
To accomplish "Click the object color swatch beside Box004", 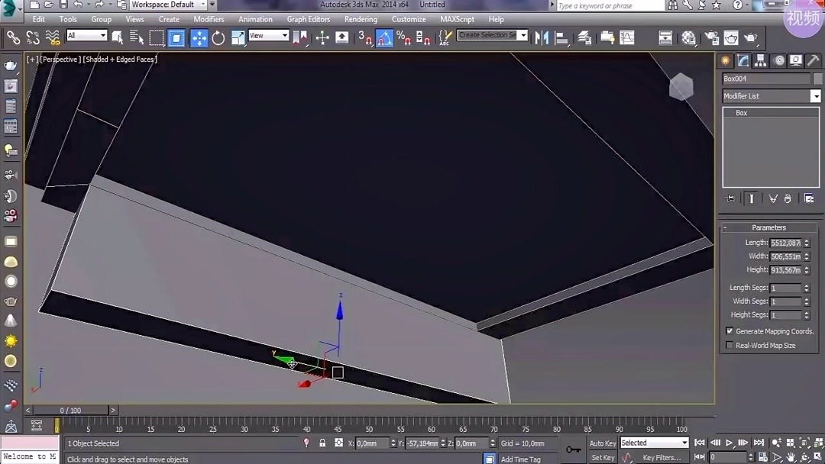I will [817, 78].
